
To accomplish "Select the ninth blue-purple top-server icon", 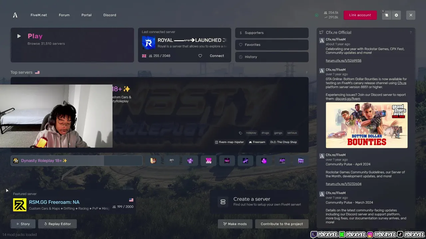I will [x=301, y=161].
